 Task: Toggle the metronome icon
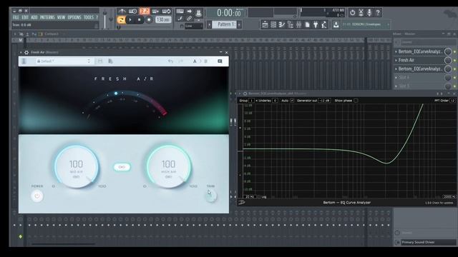click(x=122, y=11)
